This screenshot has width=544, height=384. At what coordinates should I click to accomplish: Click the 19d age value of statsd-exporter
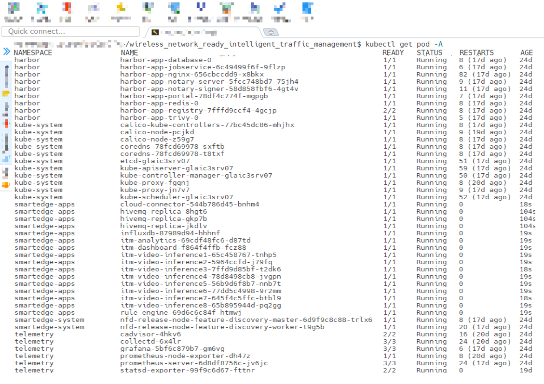(x=526, y=370)
